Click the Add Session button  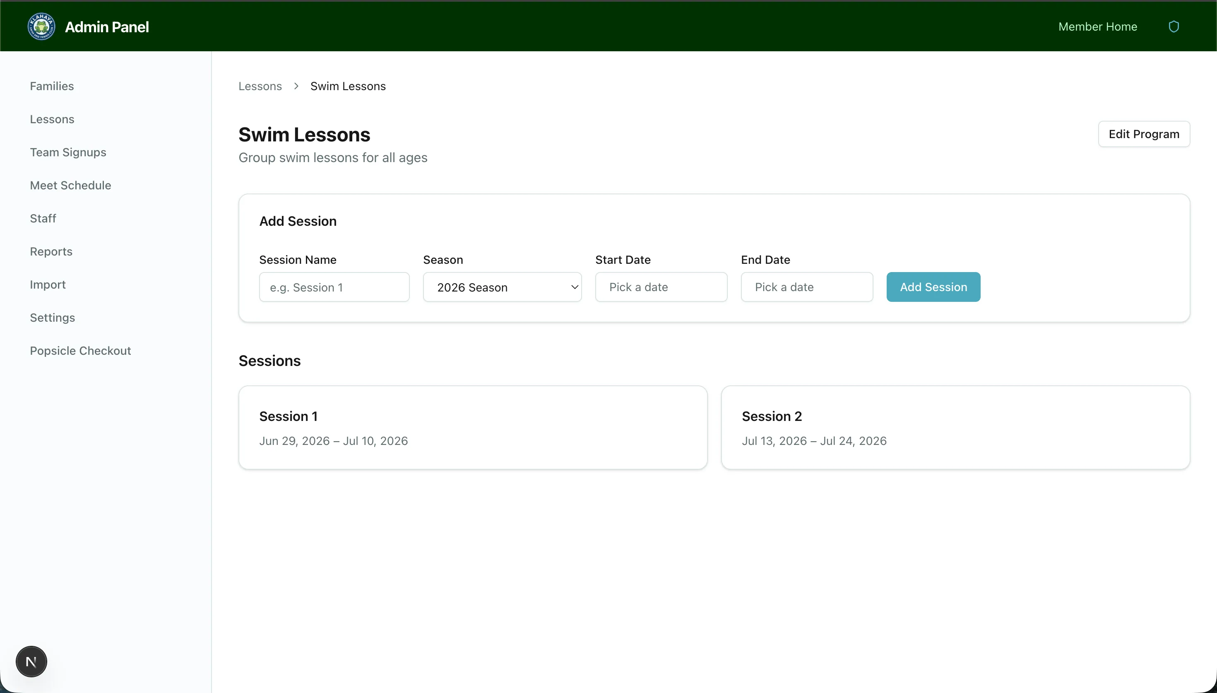(933, 287)
